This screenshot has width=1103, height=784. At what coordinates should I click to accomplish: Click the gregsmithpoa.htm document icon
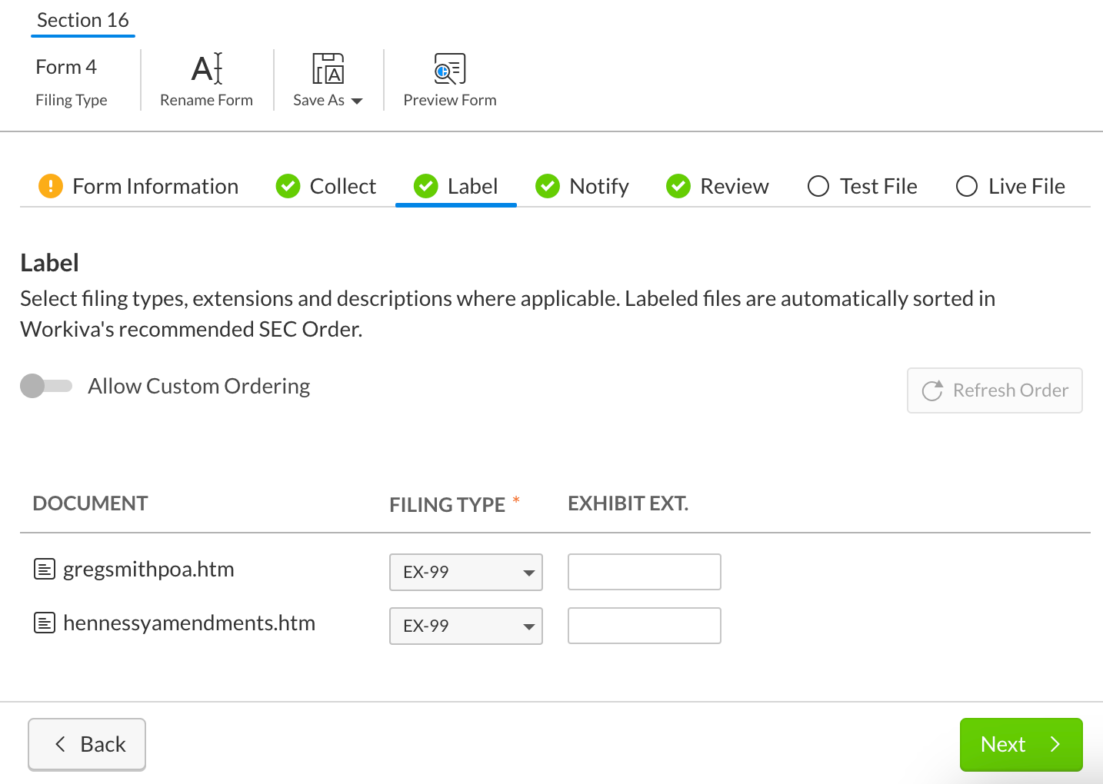(45, 570)
